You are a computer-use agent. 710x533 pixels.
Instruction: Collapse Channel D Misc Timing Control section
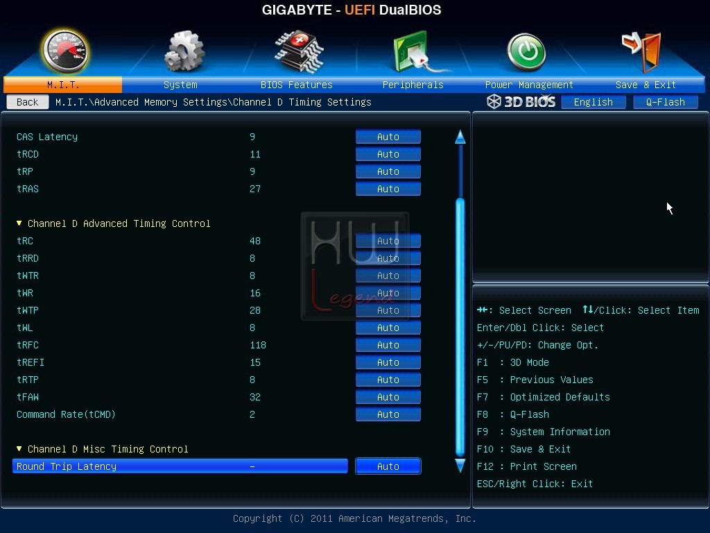click(19, 449)
